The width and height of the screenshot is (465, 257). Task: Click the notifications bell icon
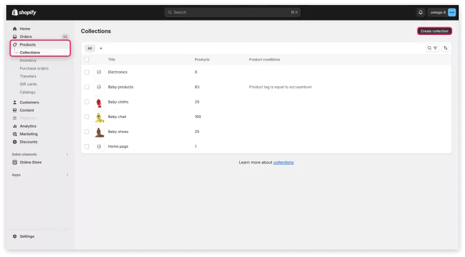pos(420,12)
